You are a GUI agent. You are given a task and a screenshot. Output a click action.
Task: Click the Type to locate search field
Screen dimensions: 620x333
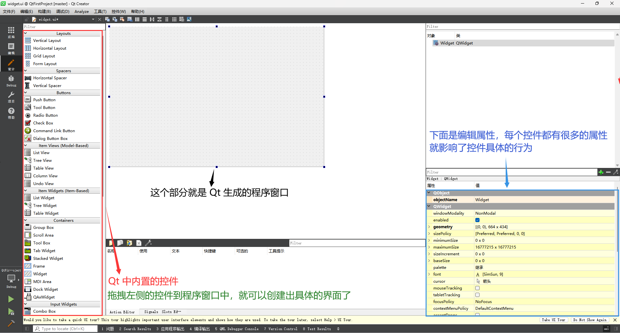[65, 329]
